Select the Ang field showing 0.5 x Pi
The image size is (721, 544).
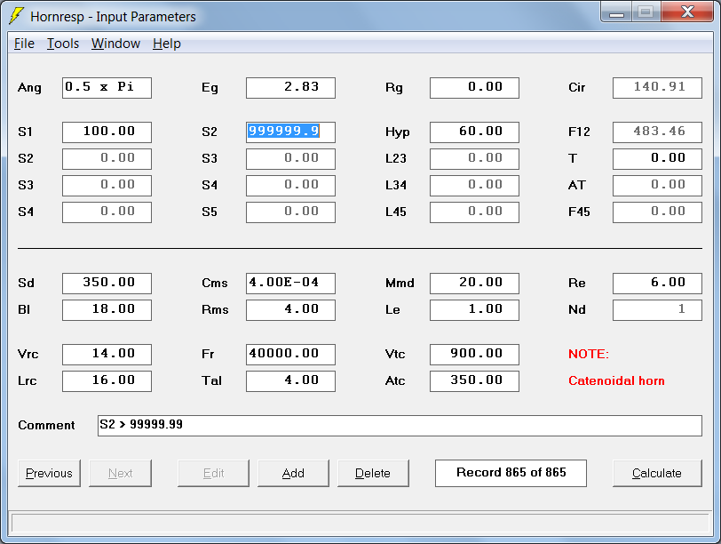[107, 88]
